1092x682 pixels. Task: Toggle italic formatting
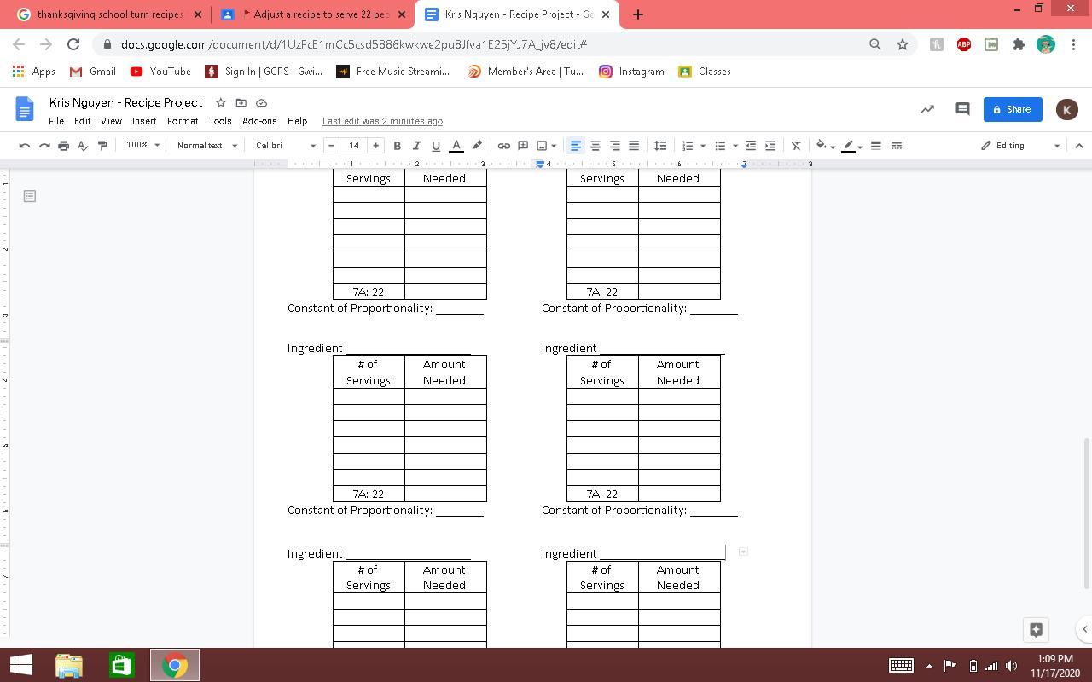[x=416, y=146]
